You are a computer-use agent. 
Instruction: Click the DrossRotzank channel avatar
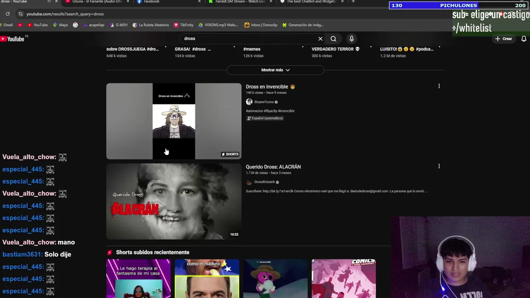[x=249, y=182]
